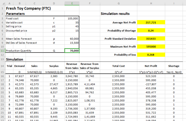Select demand cell 72,099 in trial 8
The width and height of the screenshot is (186, 121).
(x=20, y=104)
